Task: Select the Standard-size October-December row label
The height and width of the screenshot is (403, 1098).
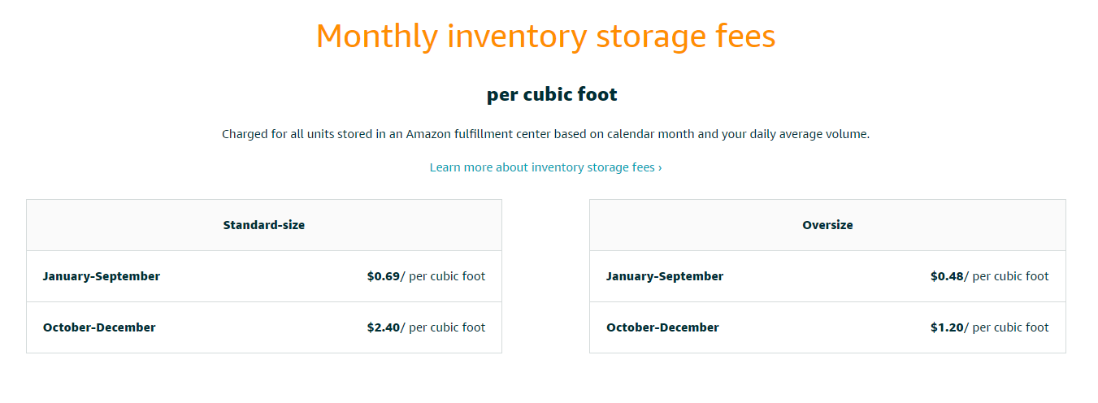Action: pyautogui.click(x=99, y=327)
